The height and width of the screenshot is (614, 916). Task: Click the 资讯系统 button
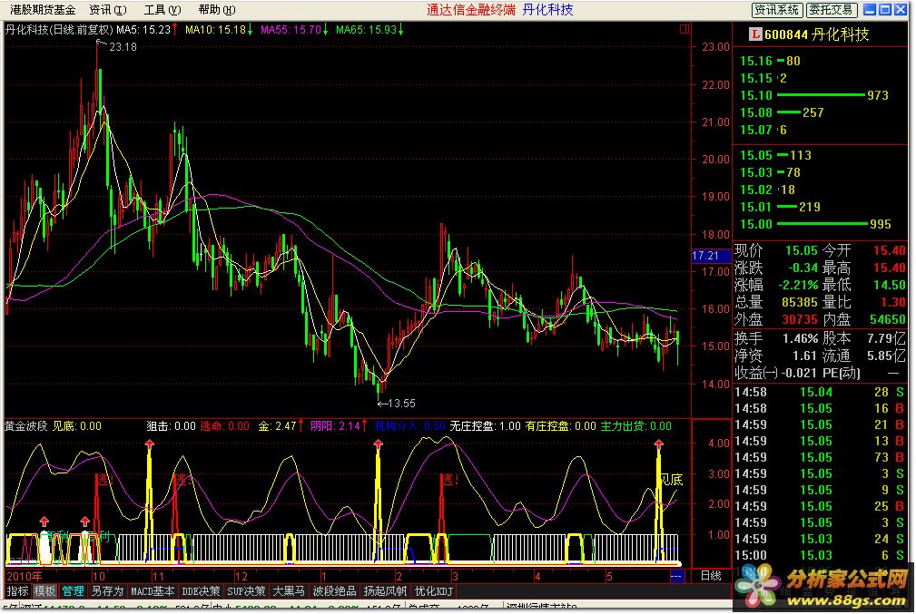[x=776, y=10]
